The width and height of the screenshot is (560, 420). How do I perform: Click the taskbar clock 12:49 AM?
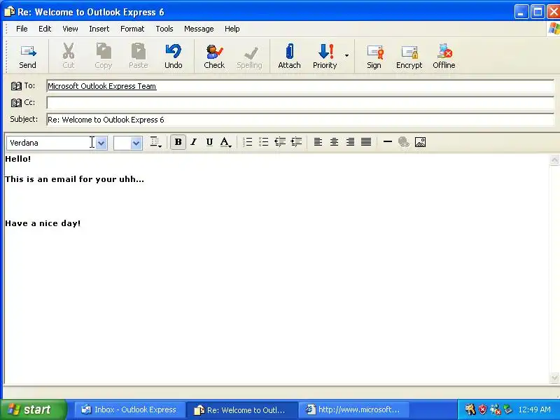tap(534, 409)
